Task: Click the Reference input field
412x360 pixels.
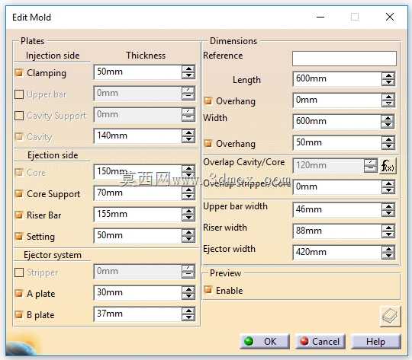Action: [344, 58]
